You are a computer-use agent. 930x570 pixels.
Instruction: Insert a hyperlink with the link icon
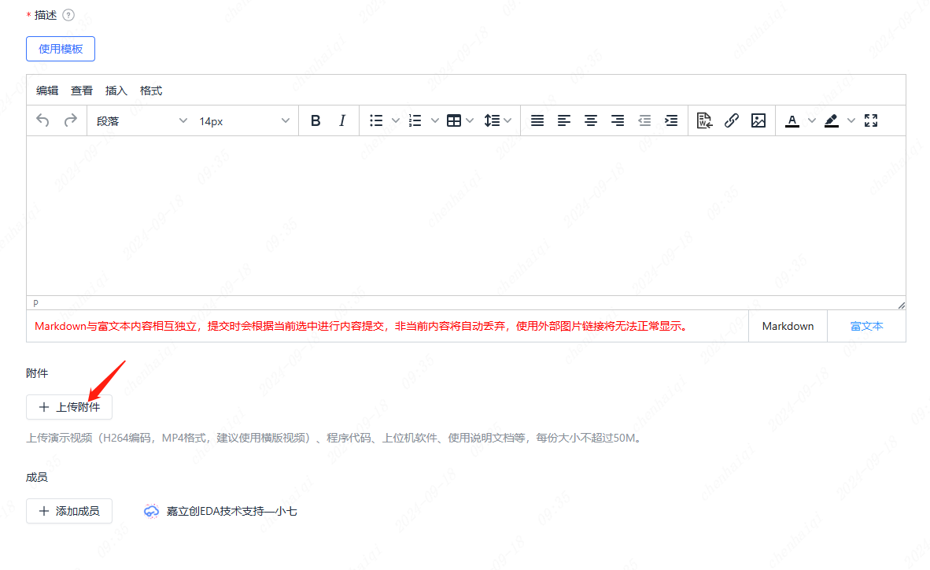tap(732, 120)
